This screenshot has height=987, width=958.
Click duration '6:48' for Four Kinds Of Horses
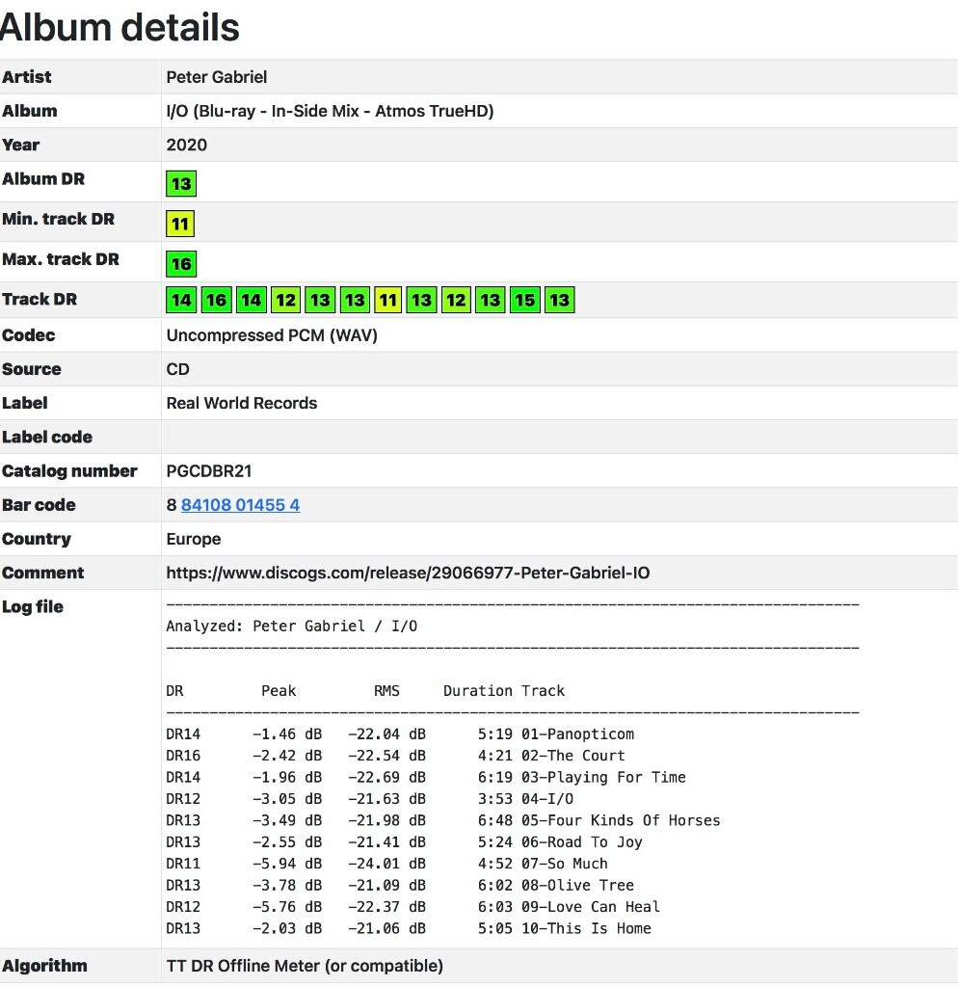pyautogui.click(x=494, y=820)
